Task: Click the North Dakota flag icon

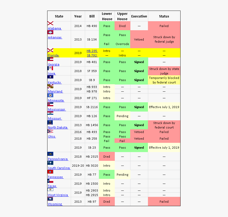Action: (50, 122)
